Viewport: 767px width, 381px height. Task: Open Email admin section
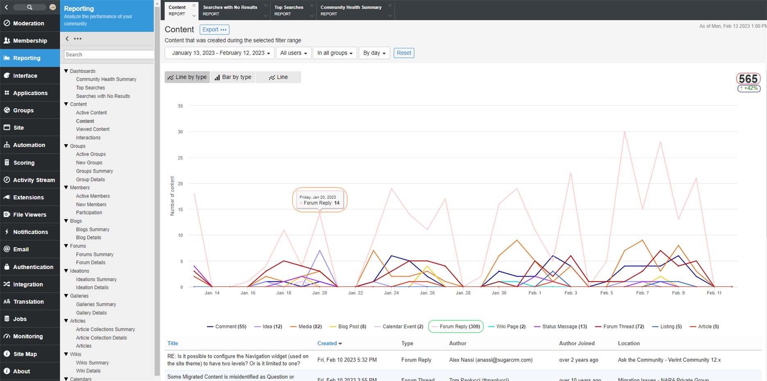click(x=30, y=249)
